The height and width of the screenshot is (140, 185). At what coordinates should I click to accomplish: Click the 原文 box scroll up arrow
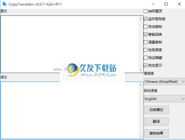tap(141, 19)
